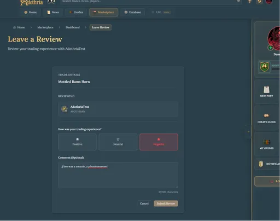Select the Positive rating option
Image resolution: width=280 pixels, height=221 pixels.
(77, 142)
